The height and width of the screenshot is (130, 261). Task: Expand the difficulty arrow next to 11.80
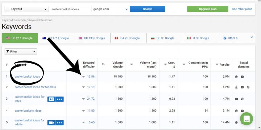tap(84, 110)
